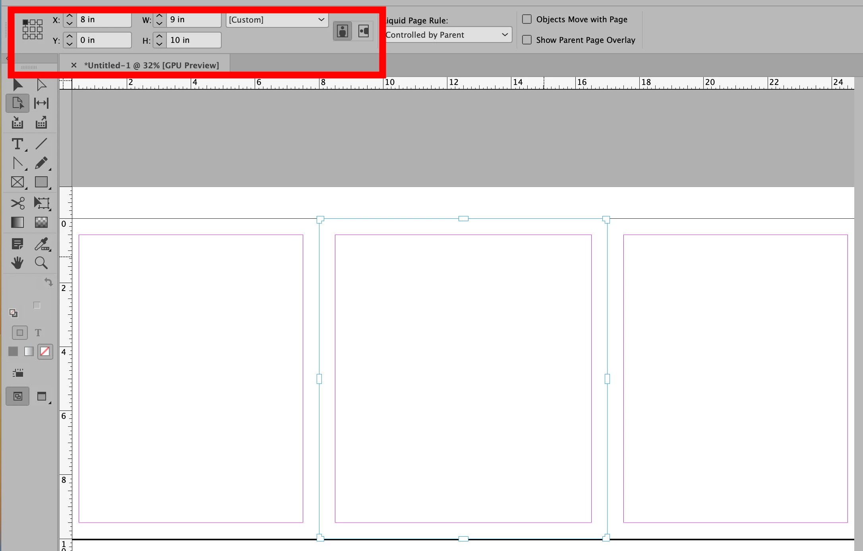Check Show Parent Page Overlay
This screenshot has width=863, height=551.
click(527, 40)
